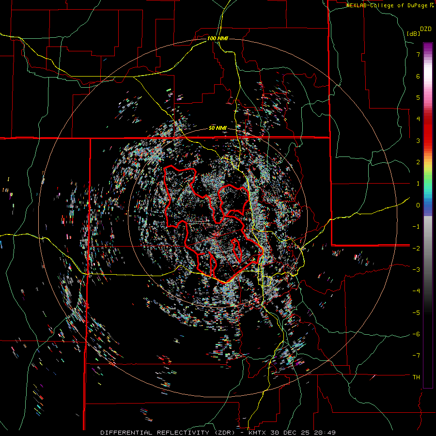This screenshot has height=436, width=436.
Task: Click the 1 value on the color scale
Action: coord(418,184)
